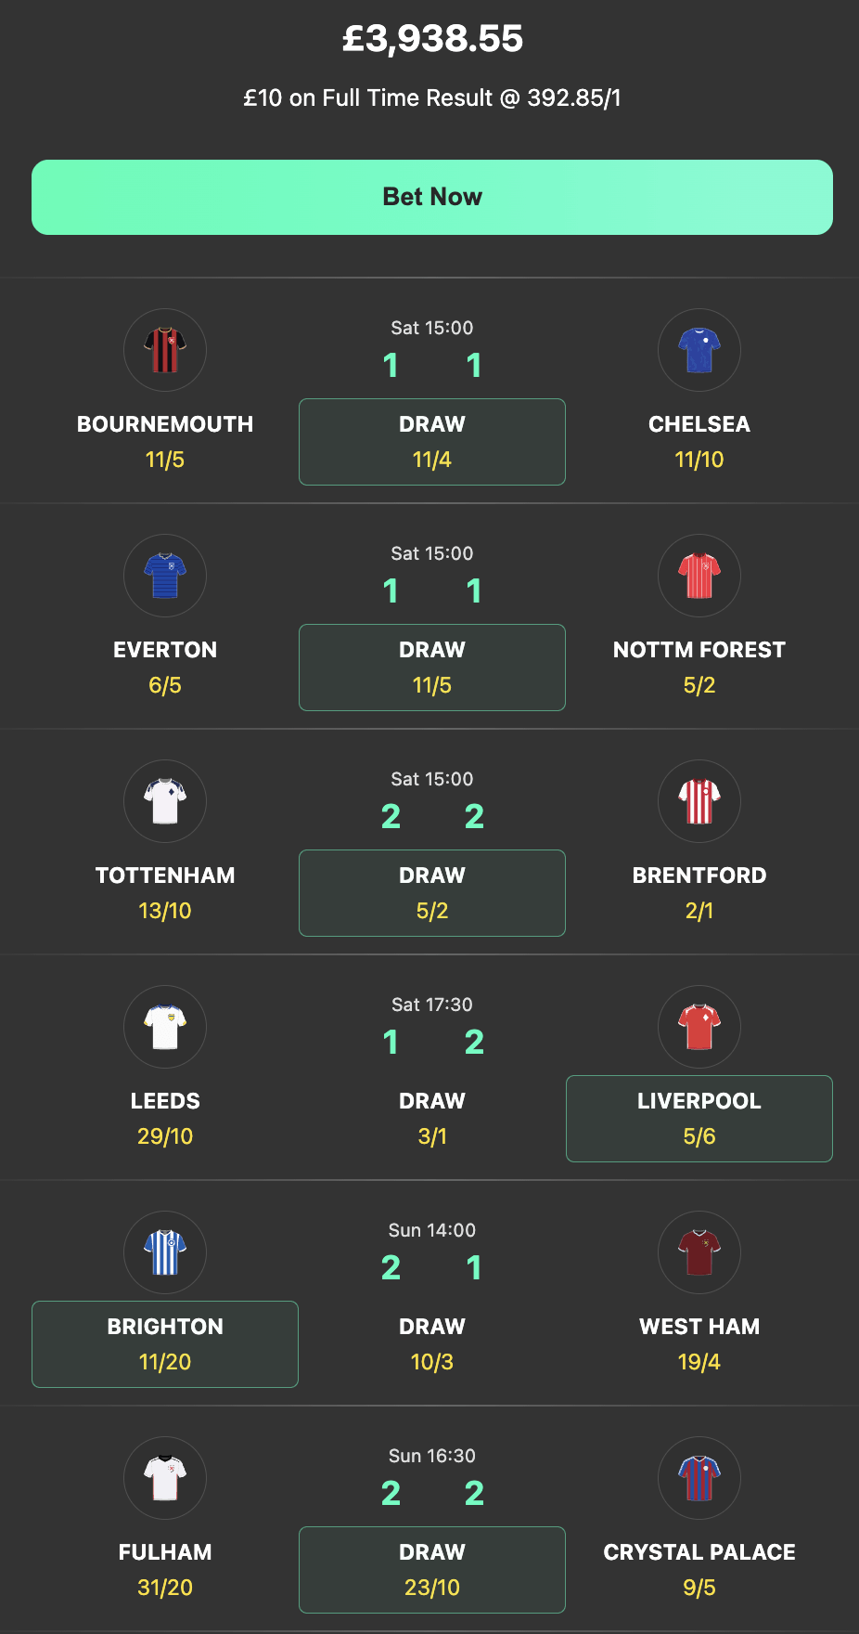
Task: Select the Everton jersey badge
Action: (x=164, y=576)
